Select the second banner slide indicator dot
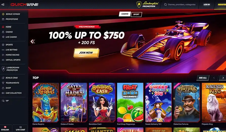226x132 pixels. [x=130, y=70]
